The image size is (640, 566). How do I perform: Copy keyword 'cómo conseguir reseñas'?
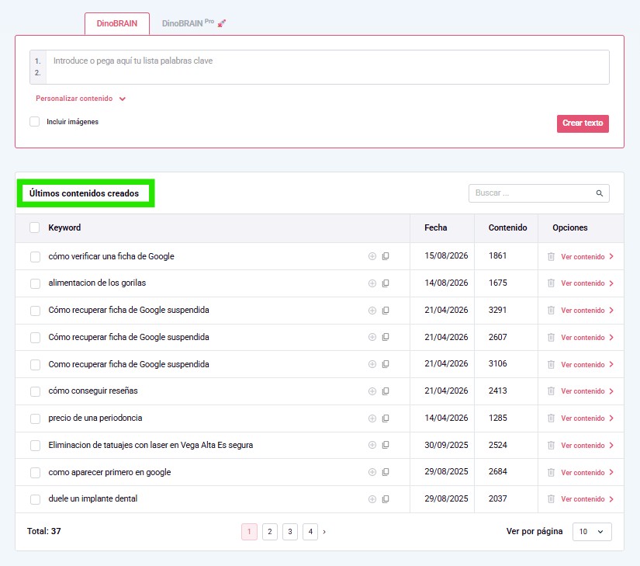point(386,391)
